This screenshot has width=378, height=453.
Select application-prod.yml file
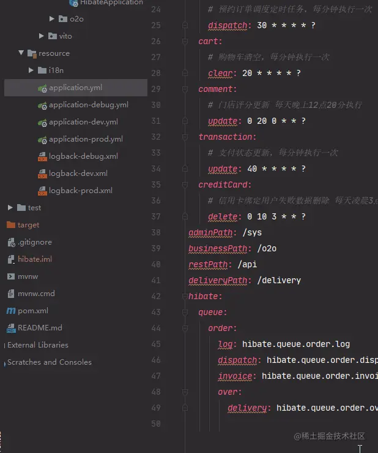(86, 139)
